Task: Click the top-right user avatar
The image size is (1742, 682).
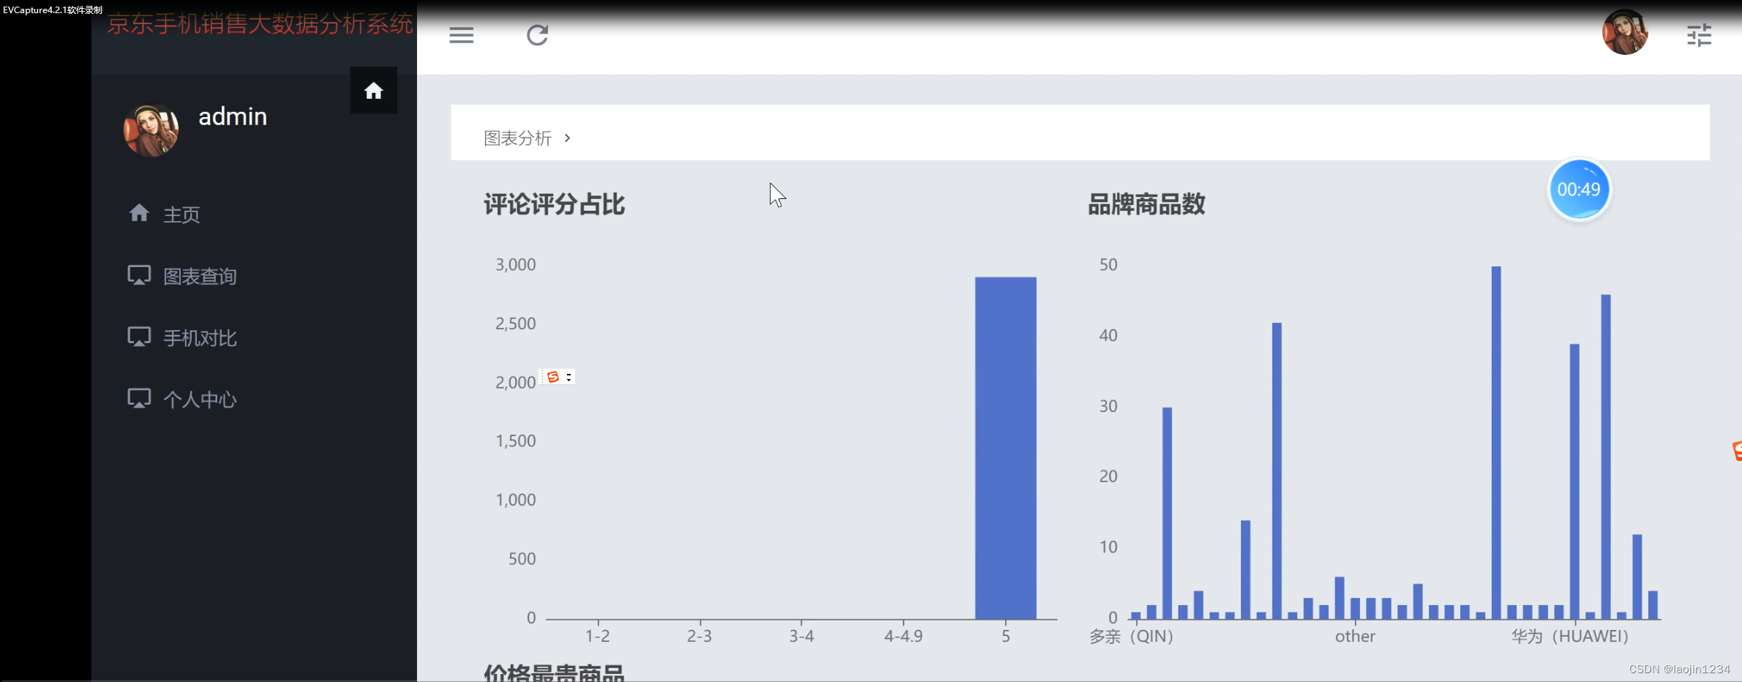Action: 1625,32
